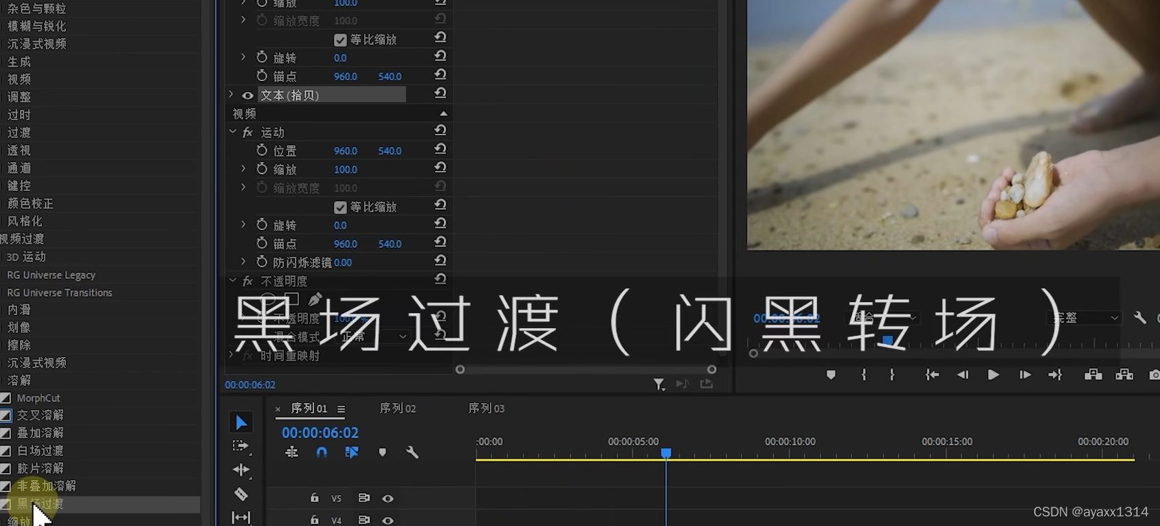The image size is (1160, 526).
Task: Select the 黑场过渡 transition
Action: tap(40, 503)
